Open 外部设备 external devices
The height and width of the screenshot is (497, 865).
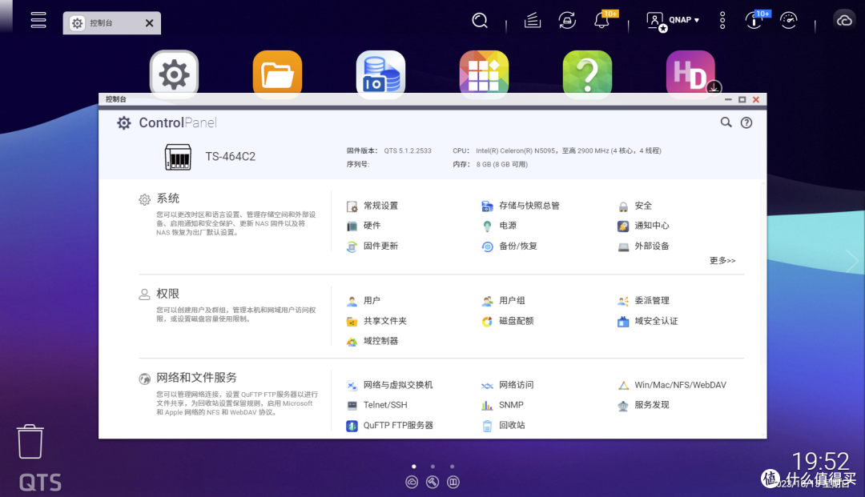point(643,246)
